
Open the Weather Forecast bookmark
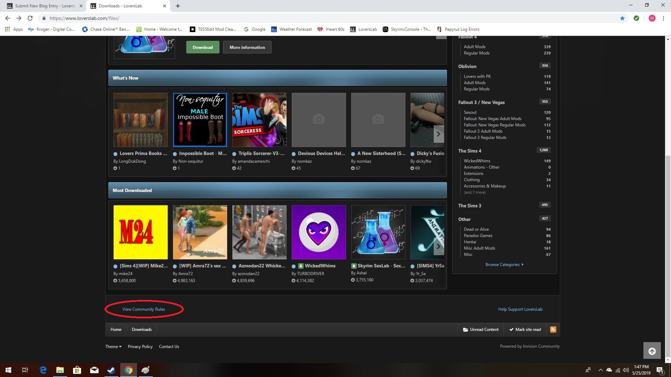[291, 29]
